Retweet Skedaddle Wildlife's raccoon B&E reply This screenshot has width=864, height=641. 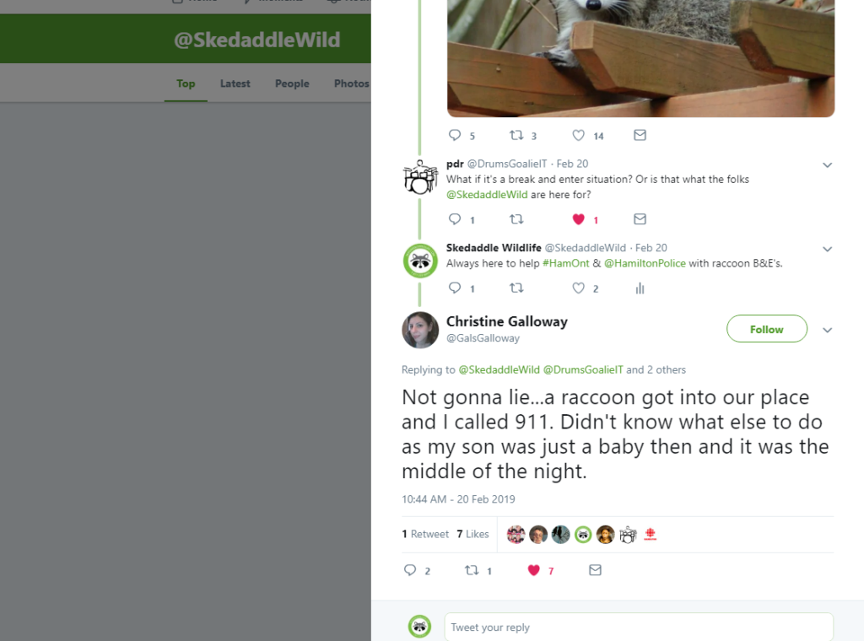516,288
